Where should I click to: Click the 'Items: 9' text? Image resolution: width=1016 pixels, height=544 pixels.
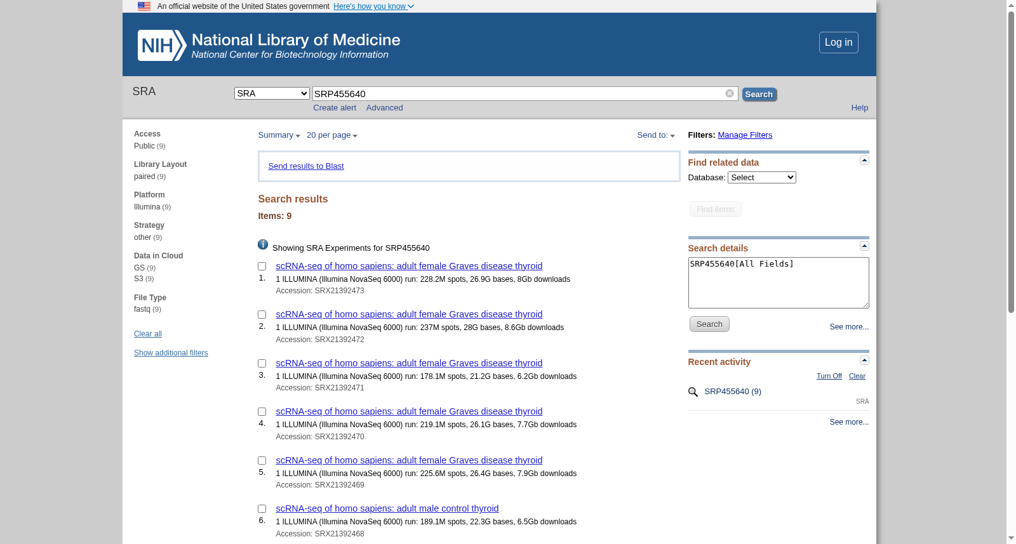coord(275,216)
